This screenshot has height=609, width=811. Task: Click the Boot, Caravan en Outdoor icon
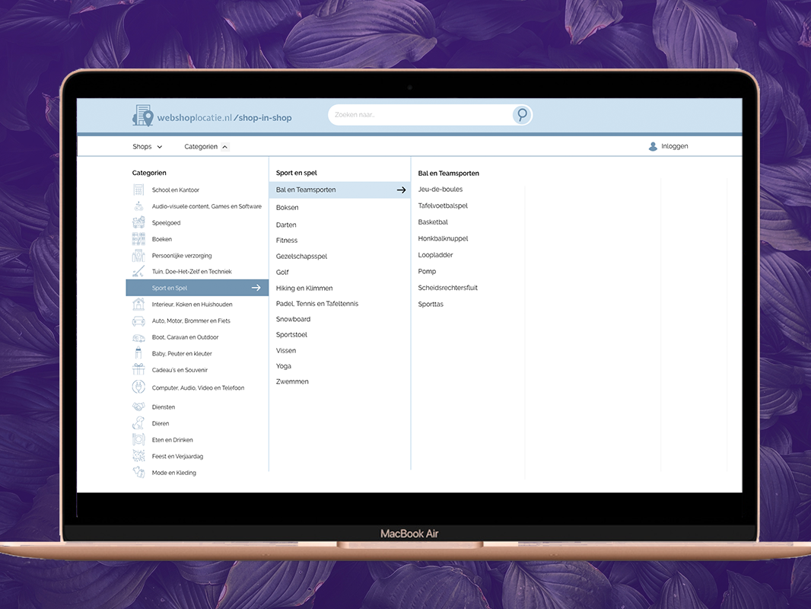pyautogui.click(x=138, y=337)
